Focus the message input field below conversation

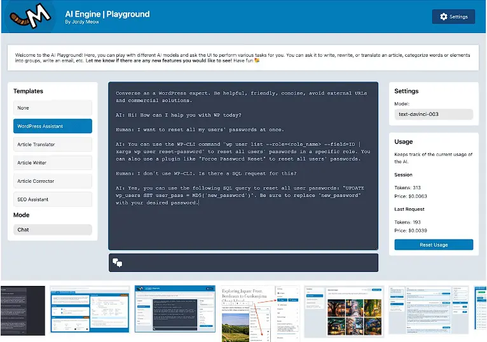pos(243,262)
